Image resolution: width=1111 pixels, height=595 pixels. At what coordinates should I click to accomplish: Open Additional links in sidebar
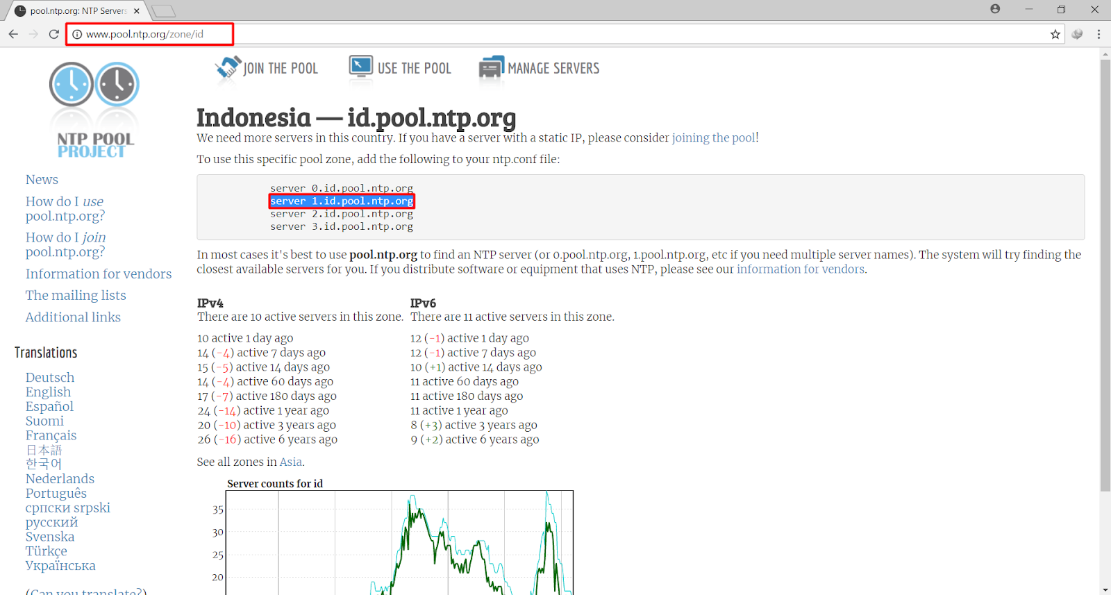(73, 317)
